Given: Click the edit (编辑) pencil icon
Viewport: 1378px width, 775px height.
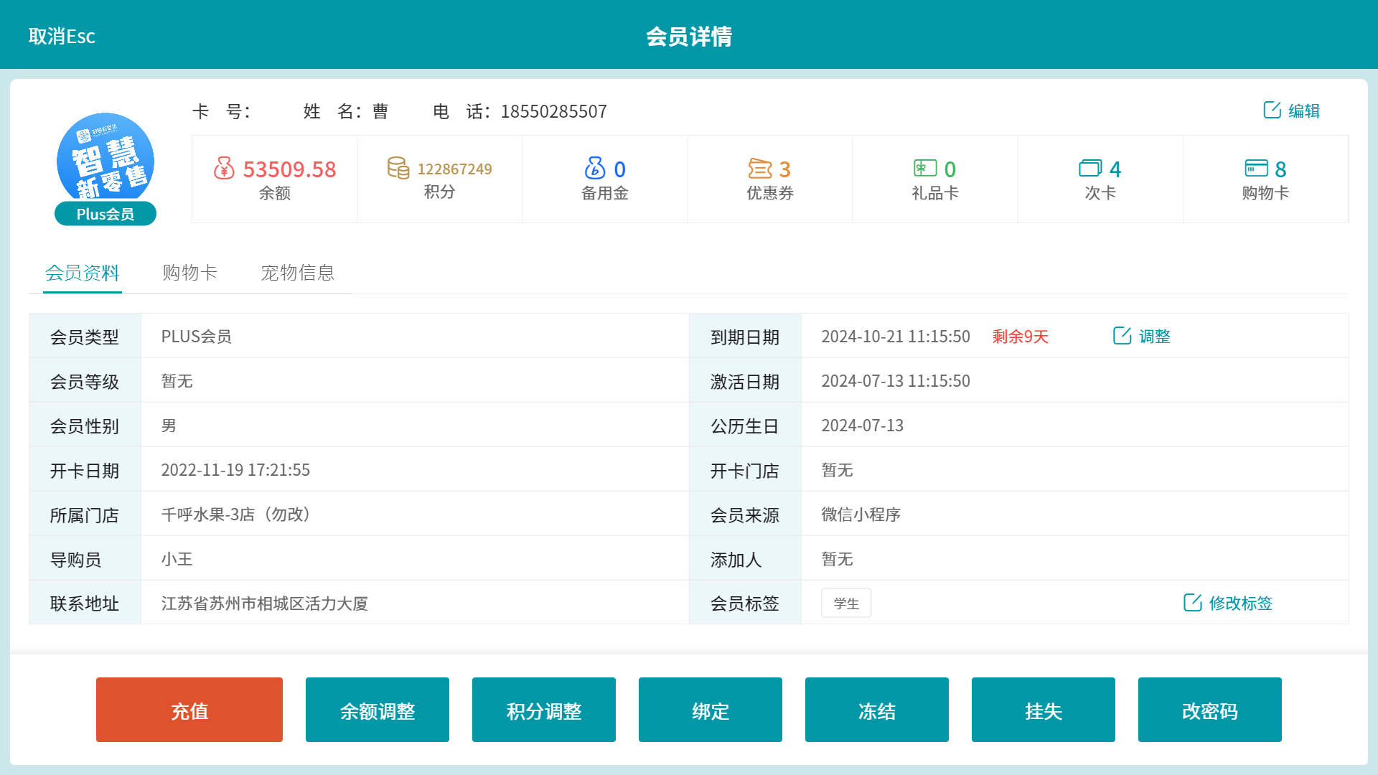Looking at the screenshot, I should coord(1272,110).
